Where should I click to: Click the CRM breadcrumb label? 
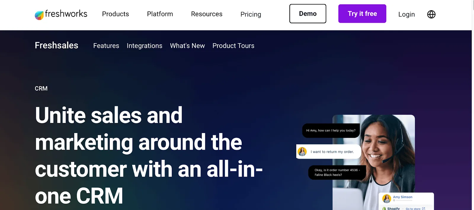tap(41, 88)
